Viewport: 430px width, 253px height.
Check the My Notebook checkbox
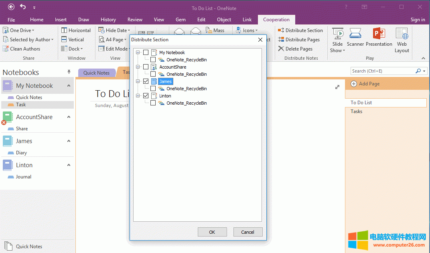(x=146, y=53)
